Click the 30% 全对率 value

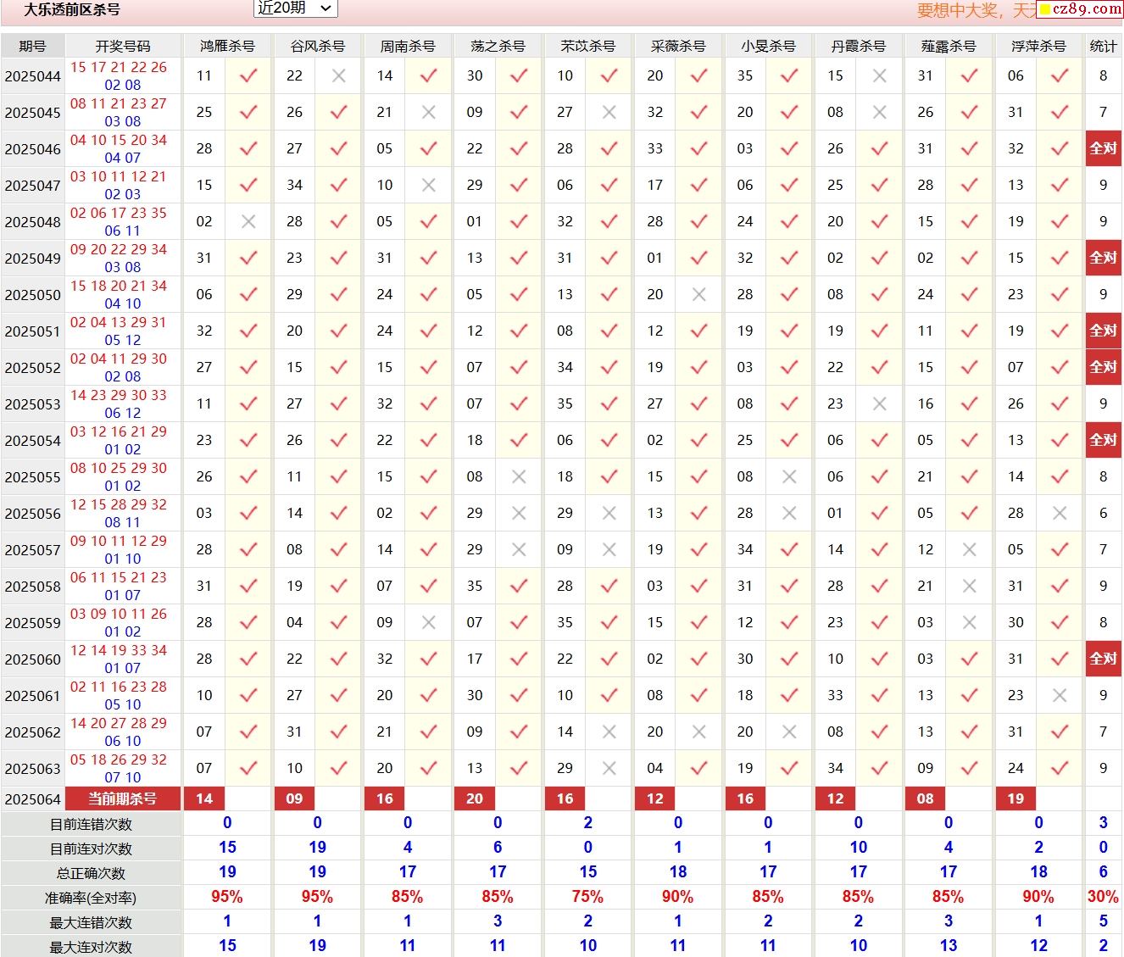[1103, 897]
